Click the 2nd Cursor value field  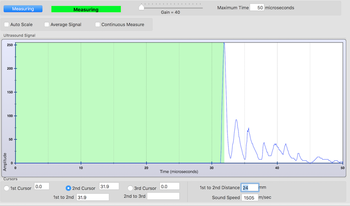(x=109, y=186)
